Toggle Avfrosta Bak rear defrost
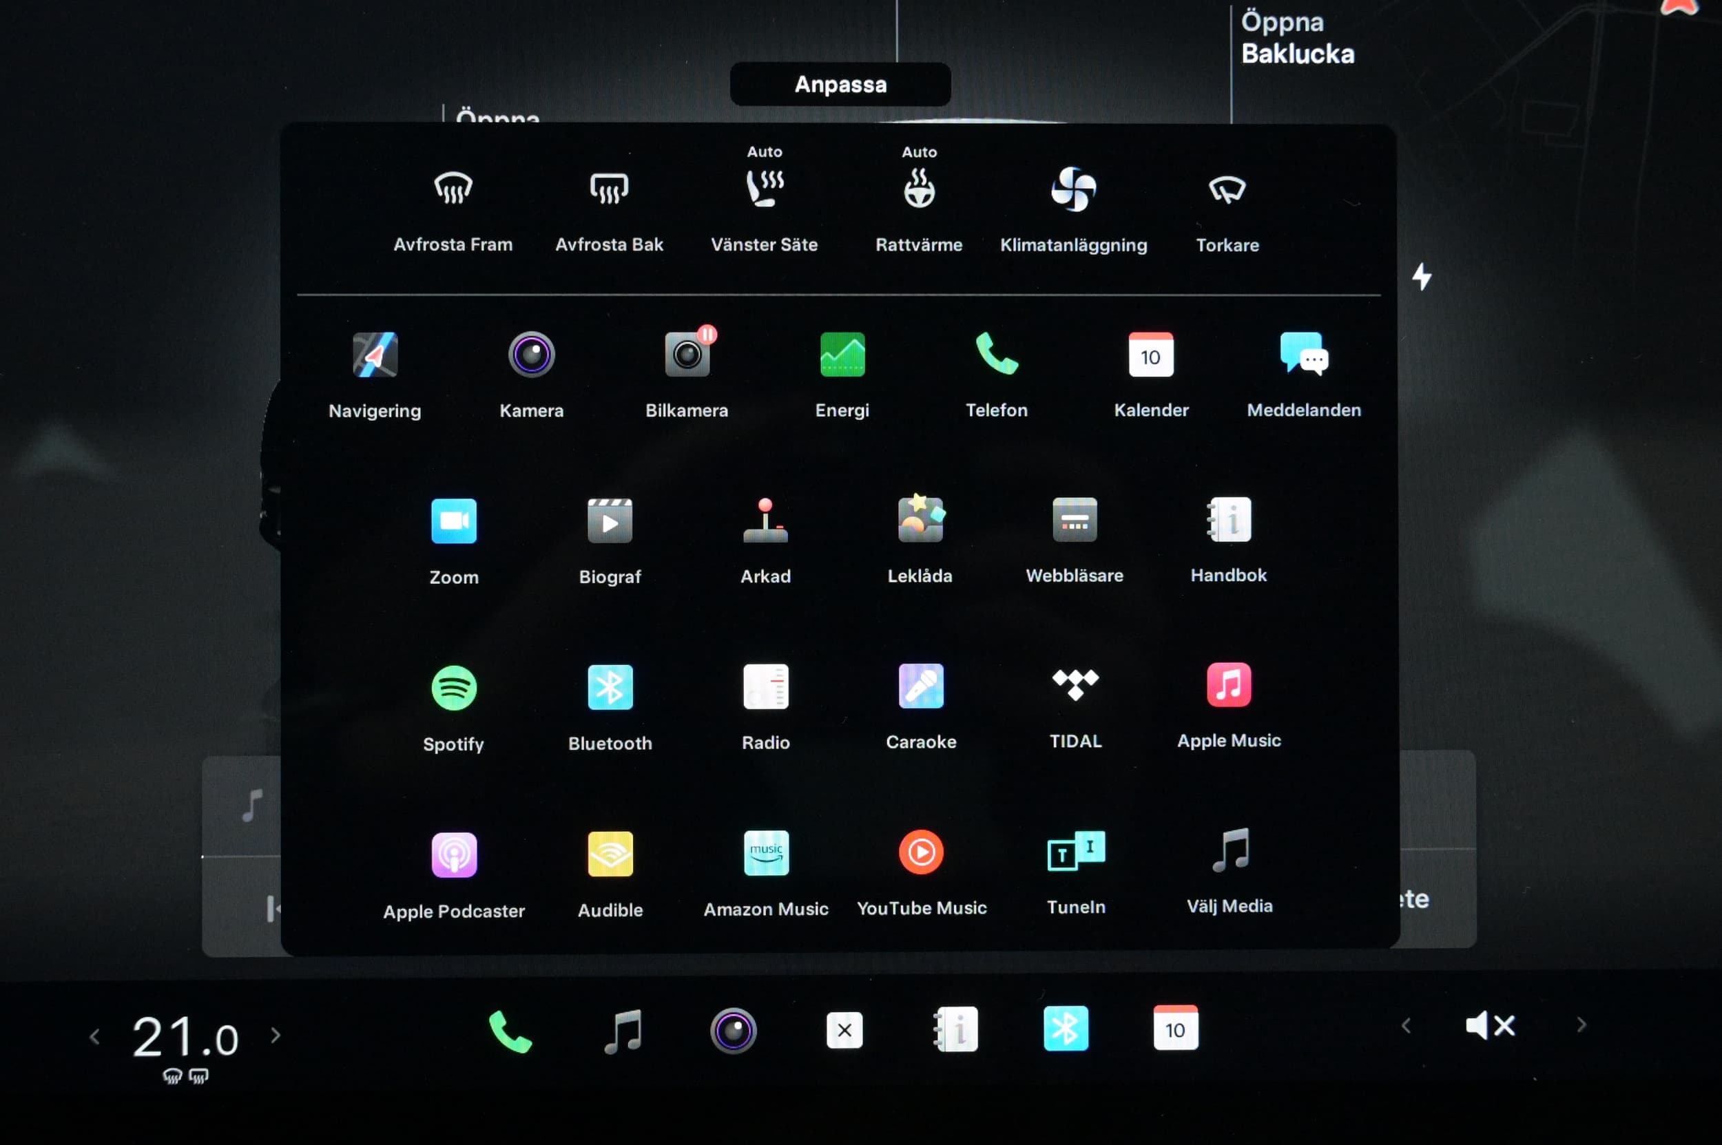This screenshot has width=1722, height=1145. [x=609, y=189]
